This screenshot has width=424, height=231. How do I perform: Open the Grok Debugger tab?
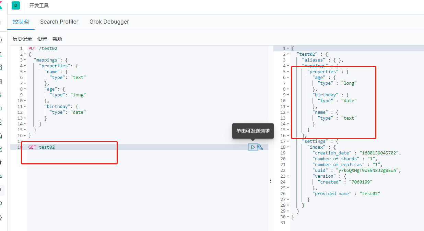click(x=109, y=22)
